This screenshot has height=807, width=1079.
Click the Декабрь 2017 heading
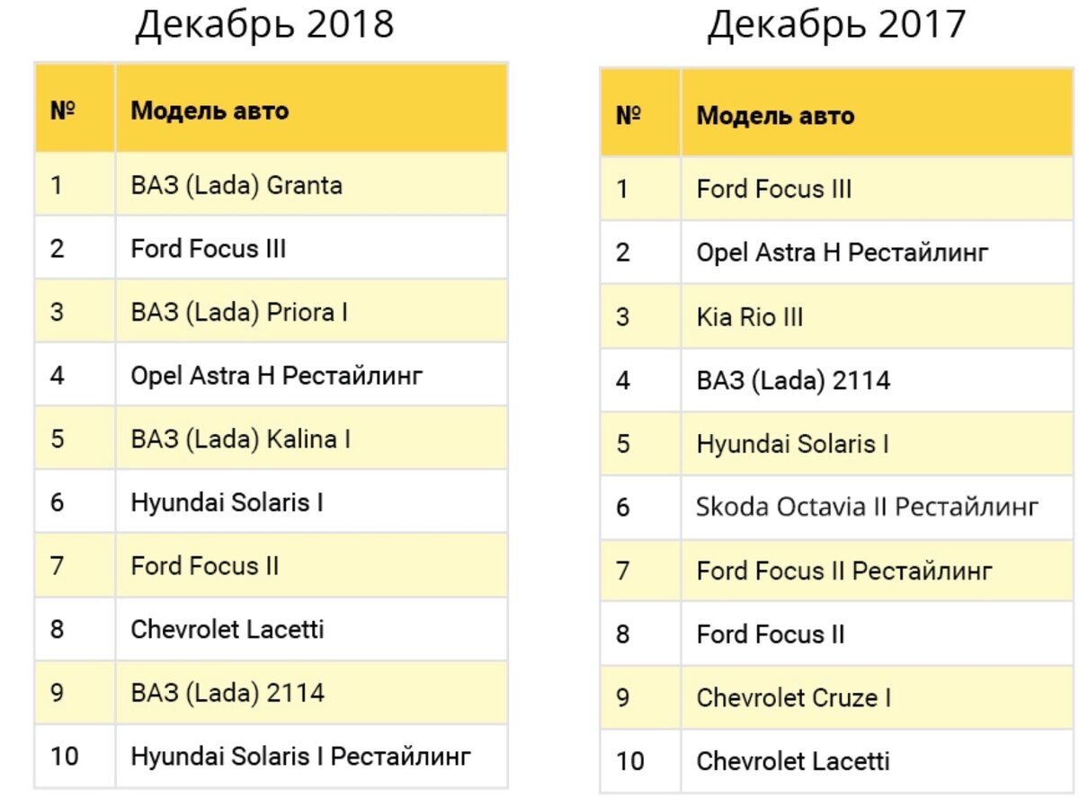click(x=836, y=25)
